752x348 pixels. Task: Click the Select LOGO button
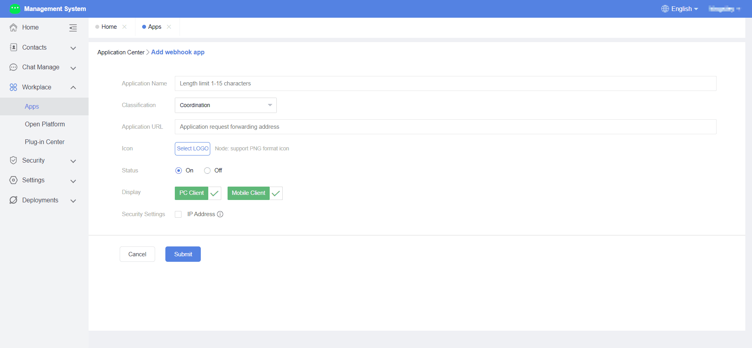[193, 149]
